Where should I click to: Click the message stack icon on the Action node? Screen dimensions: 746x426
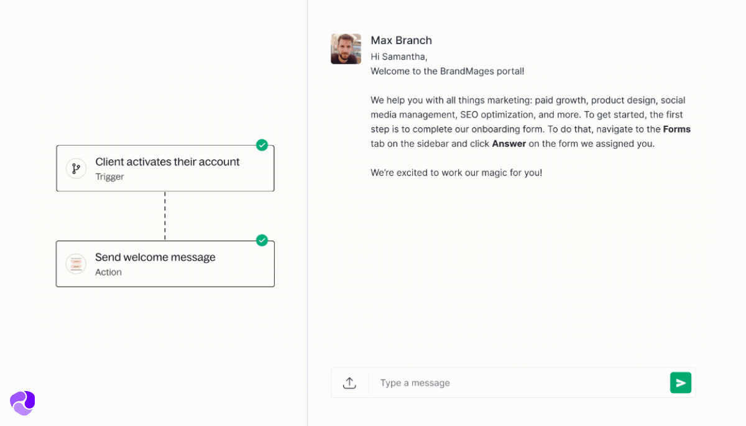(76, 264)
